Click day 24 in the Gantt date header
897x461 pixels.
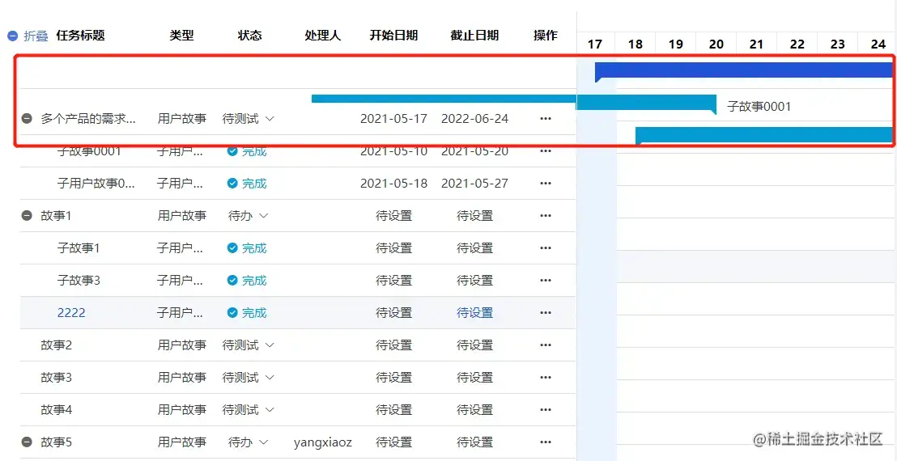[878, 44]
